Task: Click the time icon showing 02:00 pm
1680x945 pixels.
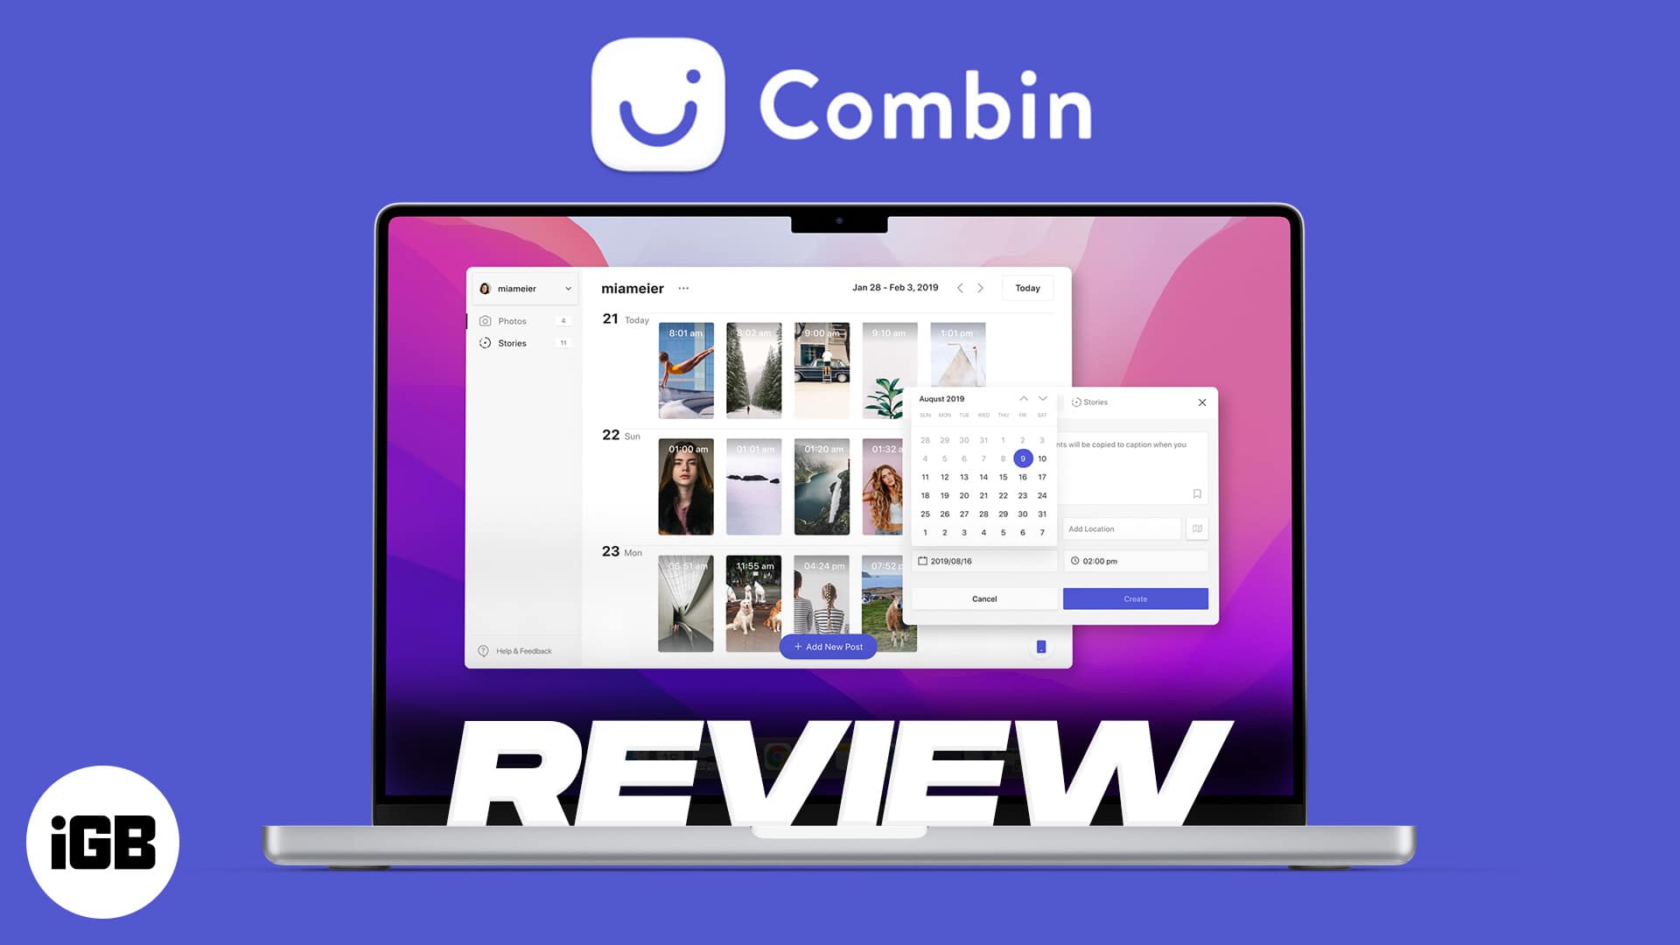Action: pyautogui.click(x=1074, y=561)
